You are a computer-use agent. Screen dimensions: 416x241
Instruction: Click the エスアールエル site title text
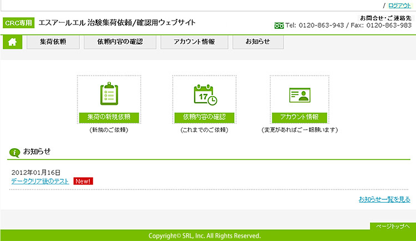pos(116,23)
